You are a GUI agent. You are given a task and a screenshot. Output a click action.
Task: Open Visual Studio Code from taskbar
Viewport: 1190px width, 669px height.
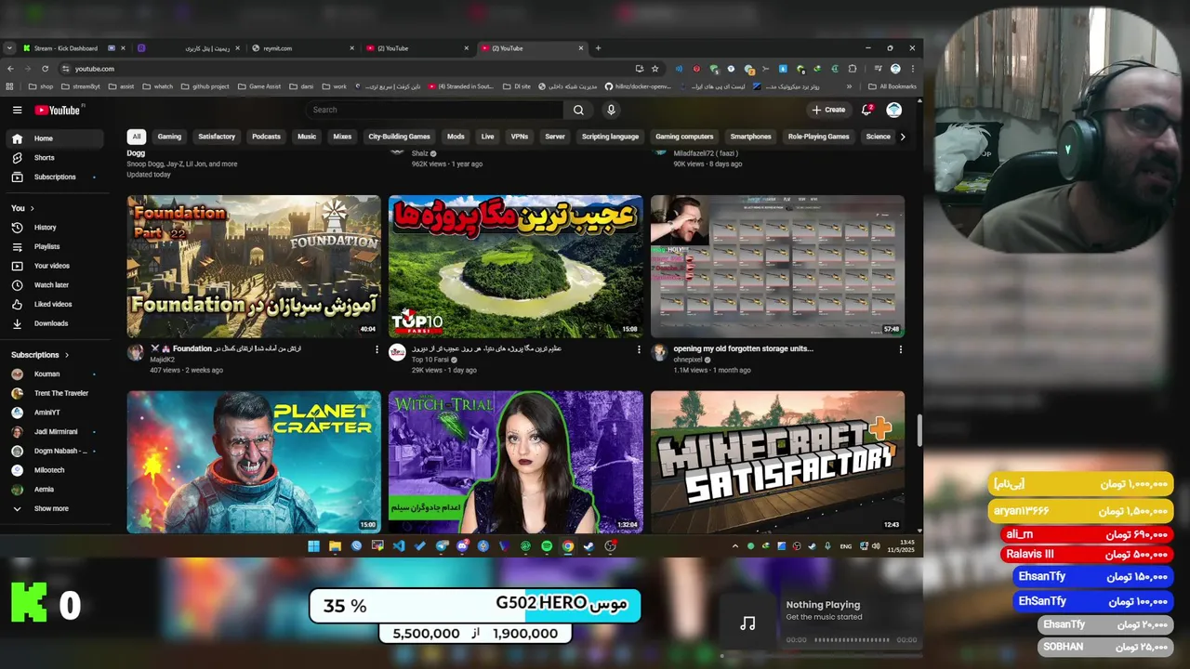[x=399, y=546]
